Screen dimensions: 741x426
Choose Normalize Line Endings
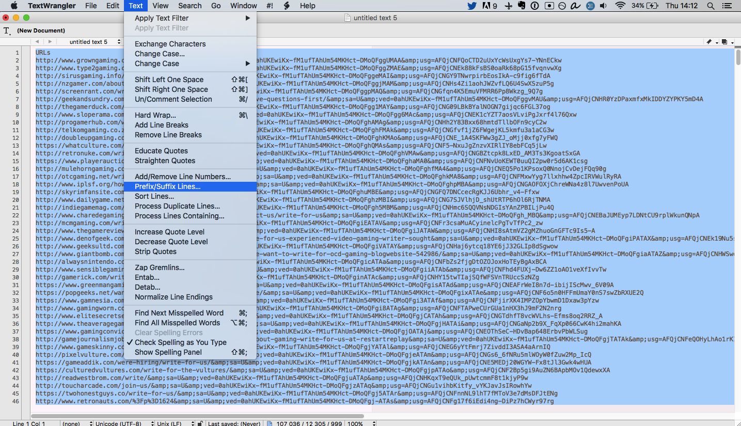point(190,297)
